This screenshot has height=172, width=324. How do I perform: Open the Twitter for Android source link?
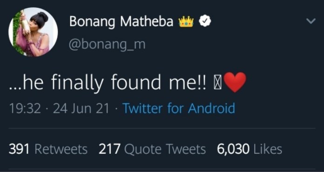tap(179, 108)
